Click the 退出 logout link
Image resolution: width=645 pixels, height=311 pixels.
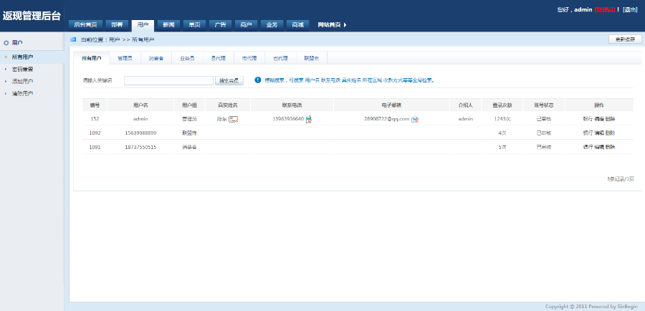tap(630, 9)
